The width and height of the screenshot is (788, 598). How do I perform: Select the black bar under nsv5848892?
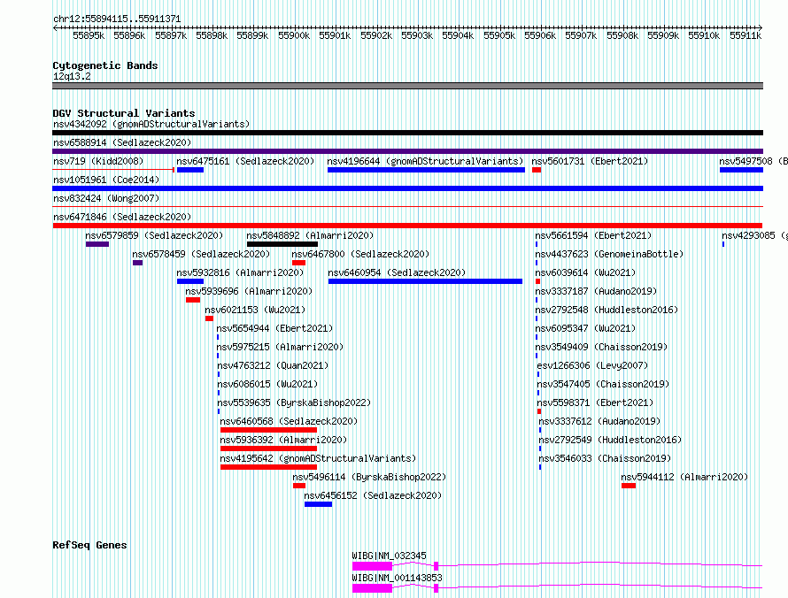(x=282, y=244)
